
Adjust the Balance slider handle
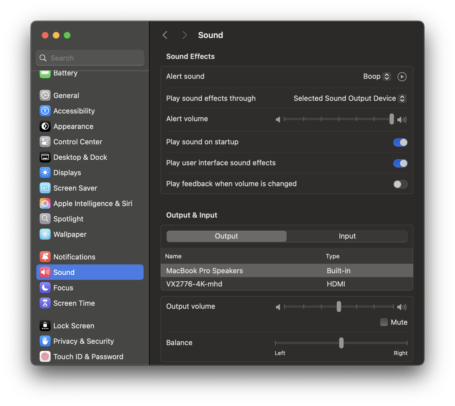click(x=341, y=343)
